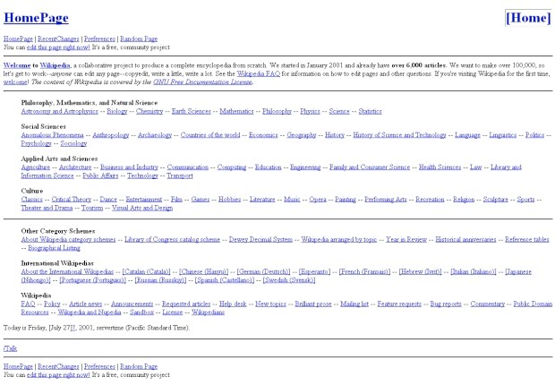Open Library of Congress catalog scheme
This screenshot has height=385, width=555.
pos(173,240)
